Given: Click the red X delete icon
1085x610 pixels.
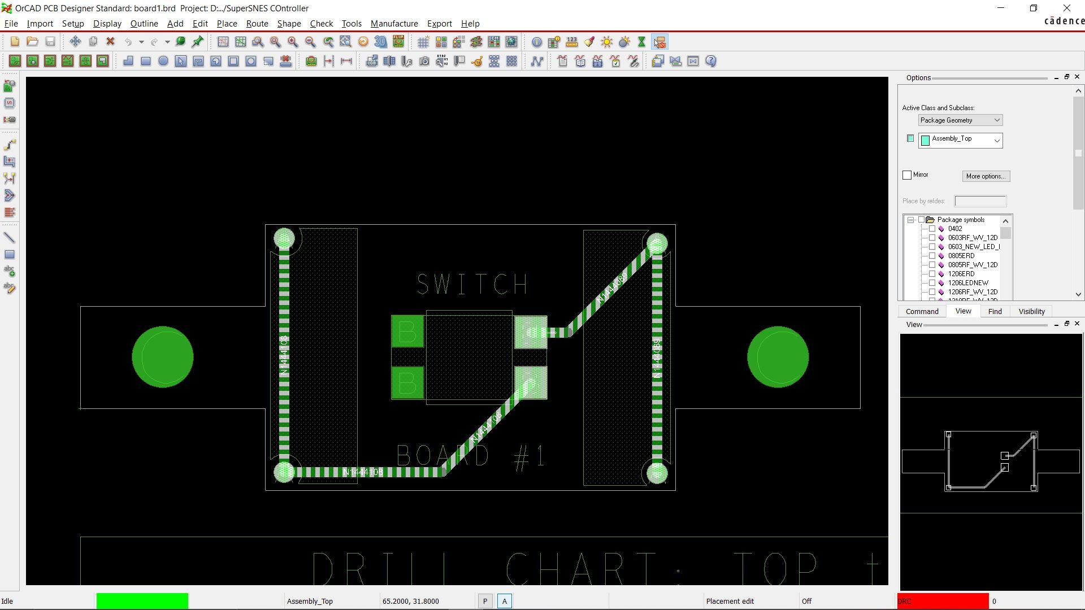Looking at the screenshot, I should click(x=111, y=42).
